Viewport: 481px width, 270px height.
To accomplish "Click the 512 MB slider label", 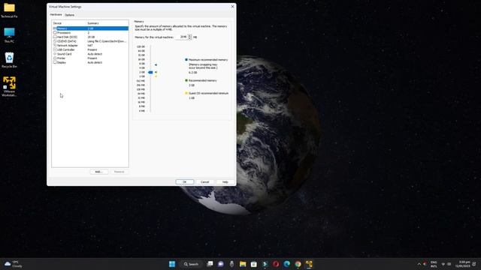I will tap(141, 81).
